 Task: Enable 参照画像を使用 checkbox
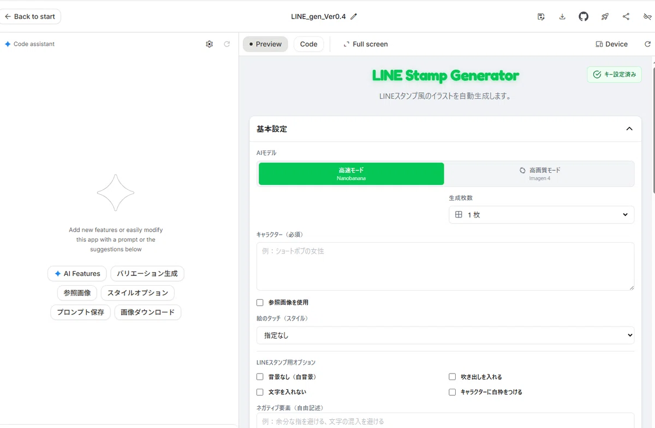(260, 303)
